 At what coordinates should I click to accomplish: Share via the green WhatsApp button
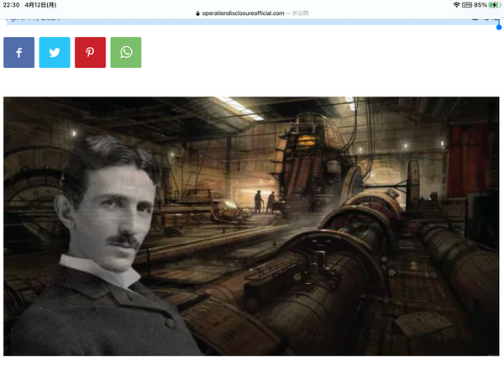click(126, 52)
